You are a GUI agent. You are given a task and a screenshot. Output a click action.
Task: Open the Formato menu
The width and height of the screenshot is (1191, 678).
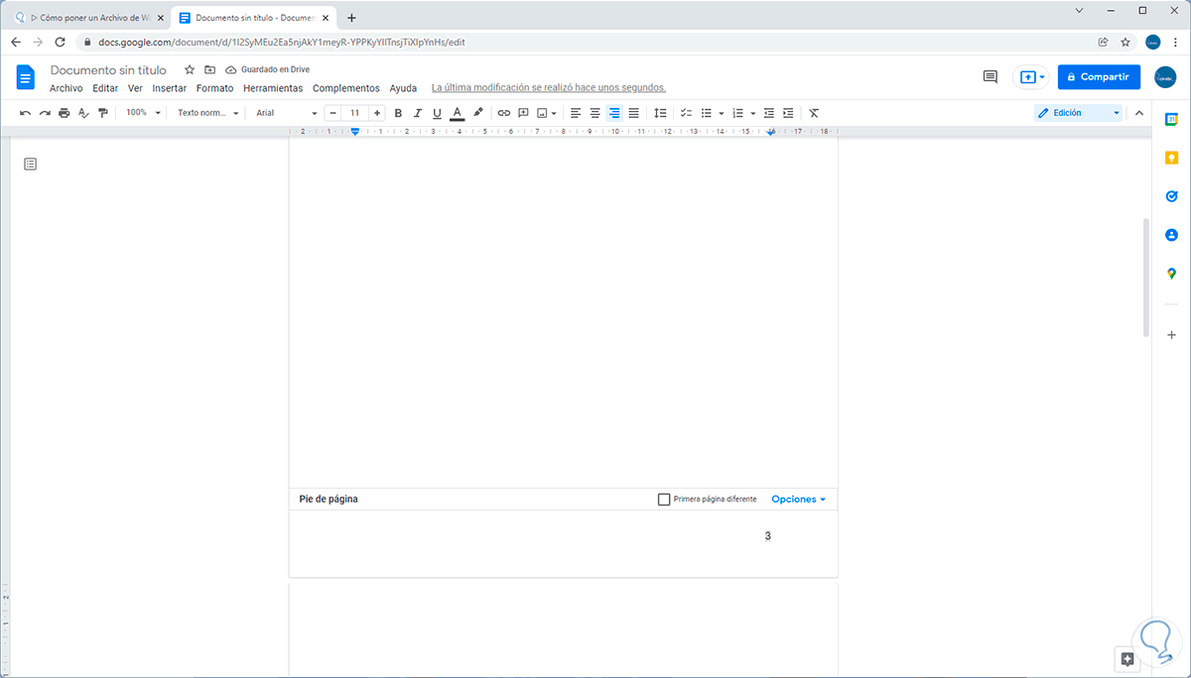214,88
